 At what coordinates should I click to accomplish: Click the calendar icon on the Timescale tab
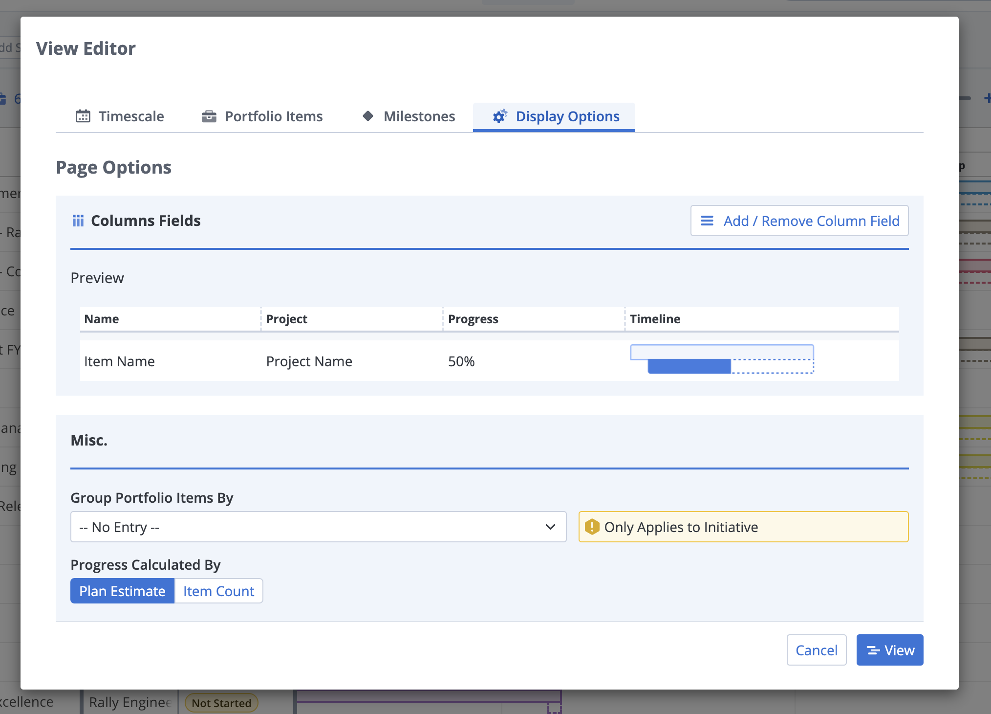(83, 116)
